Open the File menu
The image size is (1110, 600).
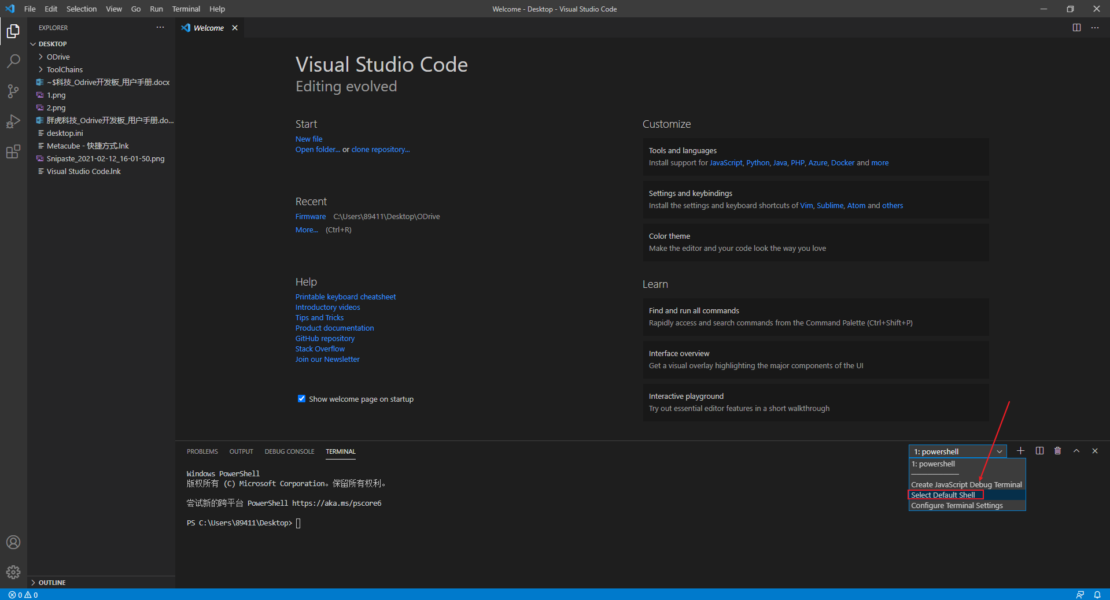coord(30,9)
